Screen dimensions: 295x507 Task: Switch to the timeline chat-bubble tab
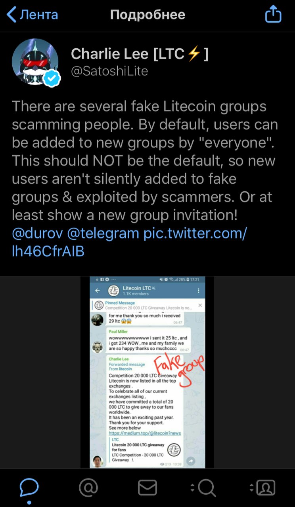[x=29, y=488]
